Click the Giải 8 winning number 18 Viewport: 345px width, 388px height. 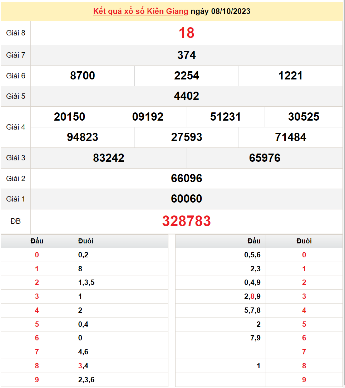(x=187, y=33)
